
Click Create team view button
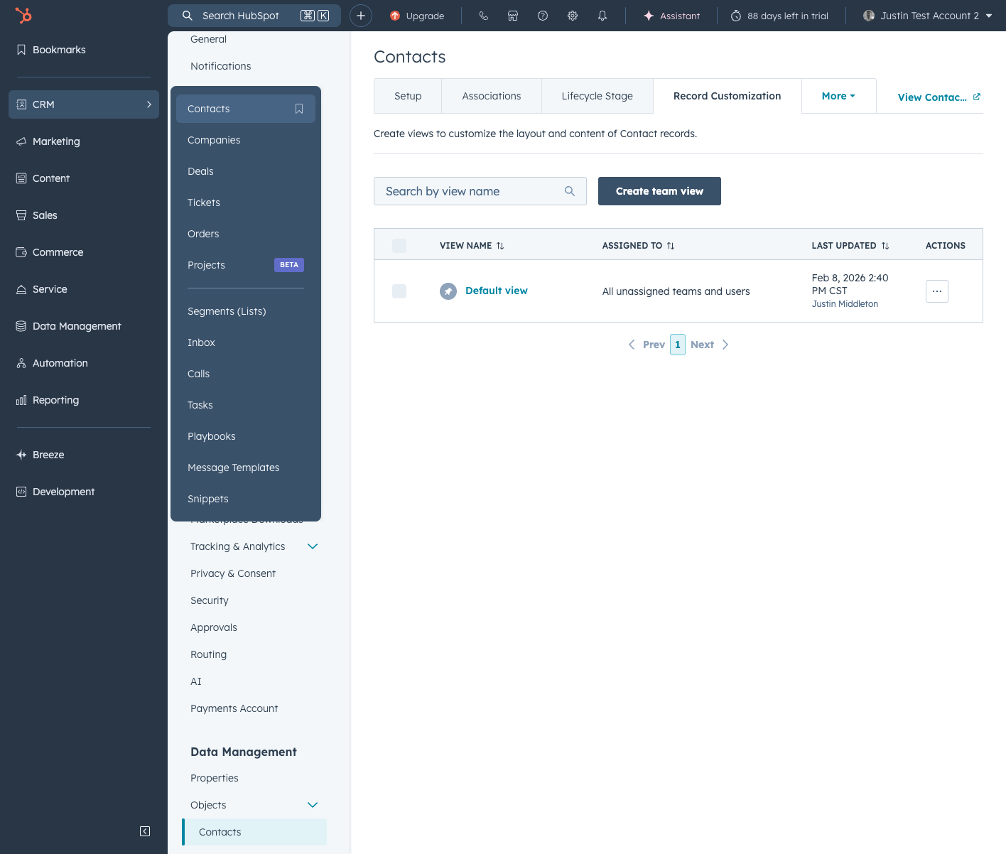[x=659, y=191]
